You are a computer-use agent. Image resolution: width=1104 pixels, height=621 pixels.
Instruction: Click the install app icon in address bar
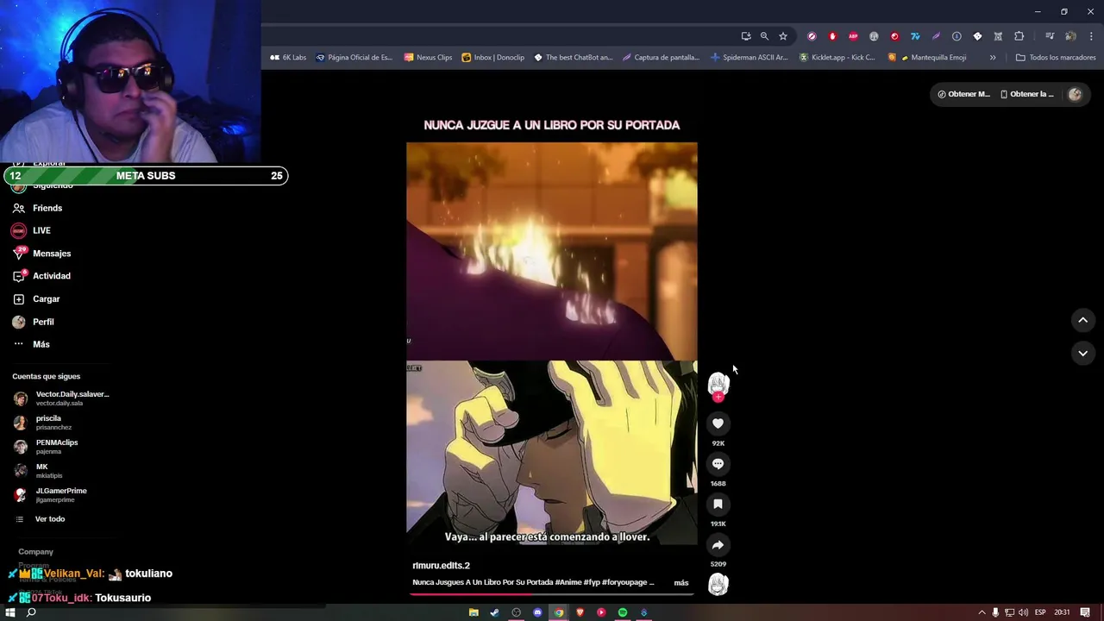746,36
